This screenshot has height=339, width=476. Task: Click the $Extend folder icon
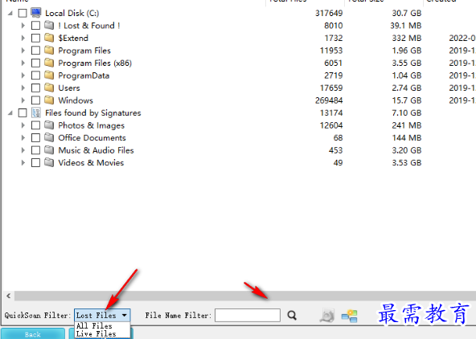coord(49,38)
